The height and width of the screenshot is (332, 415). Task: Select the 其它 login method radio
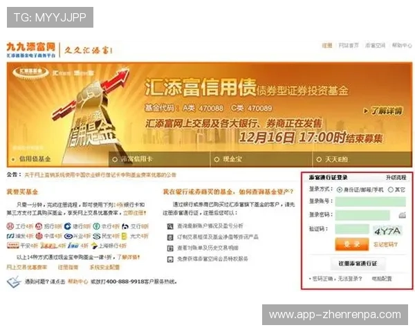point(390,190)
